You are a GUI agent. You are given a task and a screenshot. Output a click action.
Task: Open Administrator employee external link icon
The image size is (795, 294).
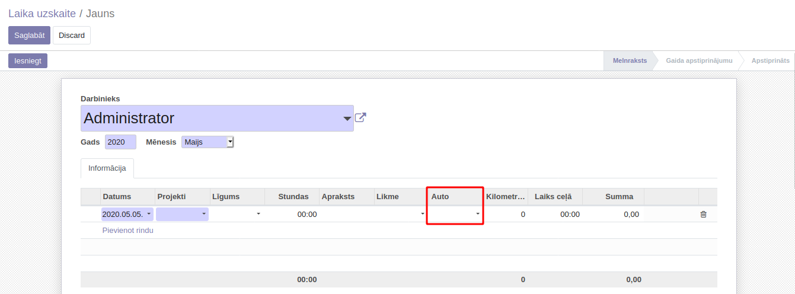(x=360, y=117)
